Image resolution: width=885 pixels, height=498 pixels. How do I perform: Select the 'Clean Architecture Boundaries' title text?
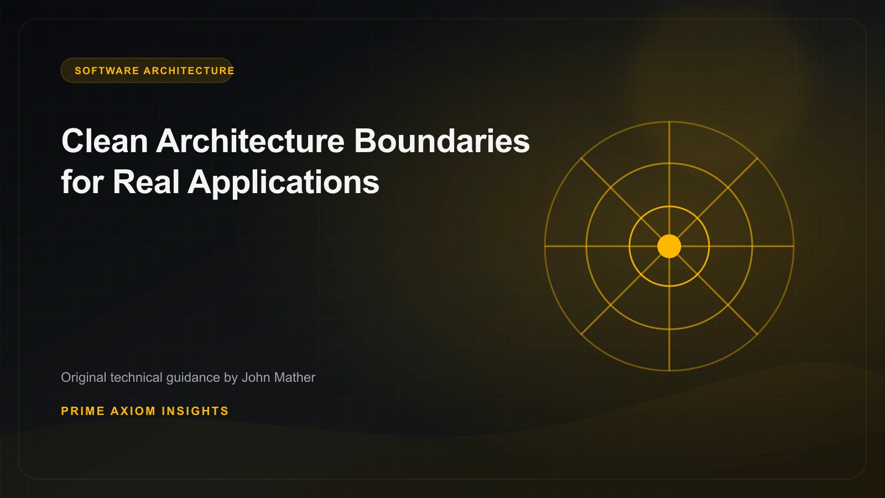click(295, 141)
